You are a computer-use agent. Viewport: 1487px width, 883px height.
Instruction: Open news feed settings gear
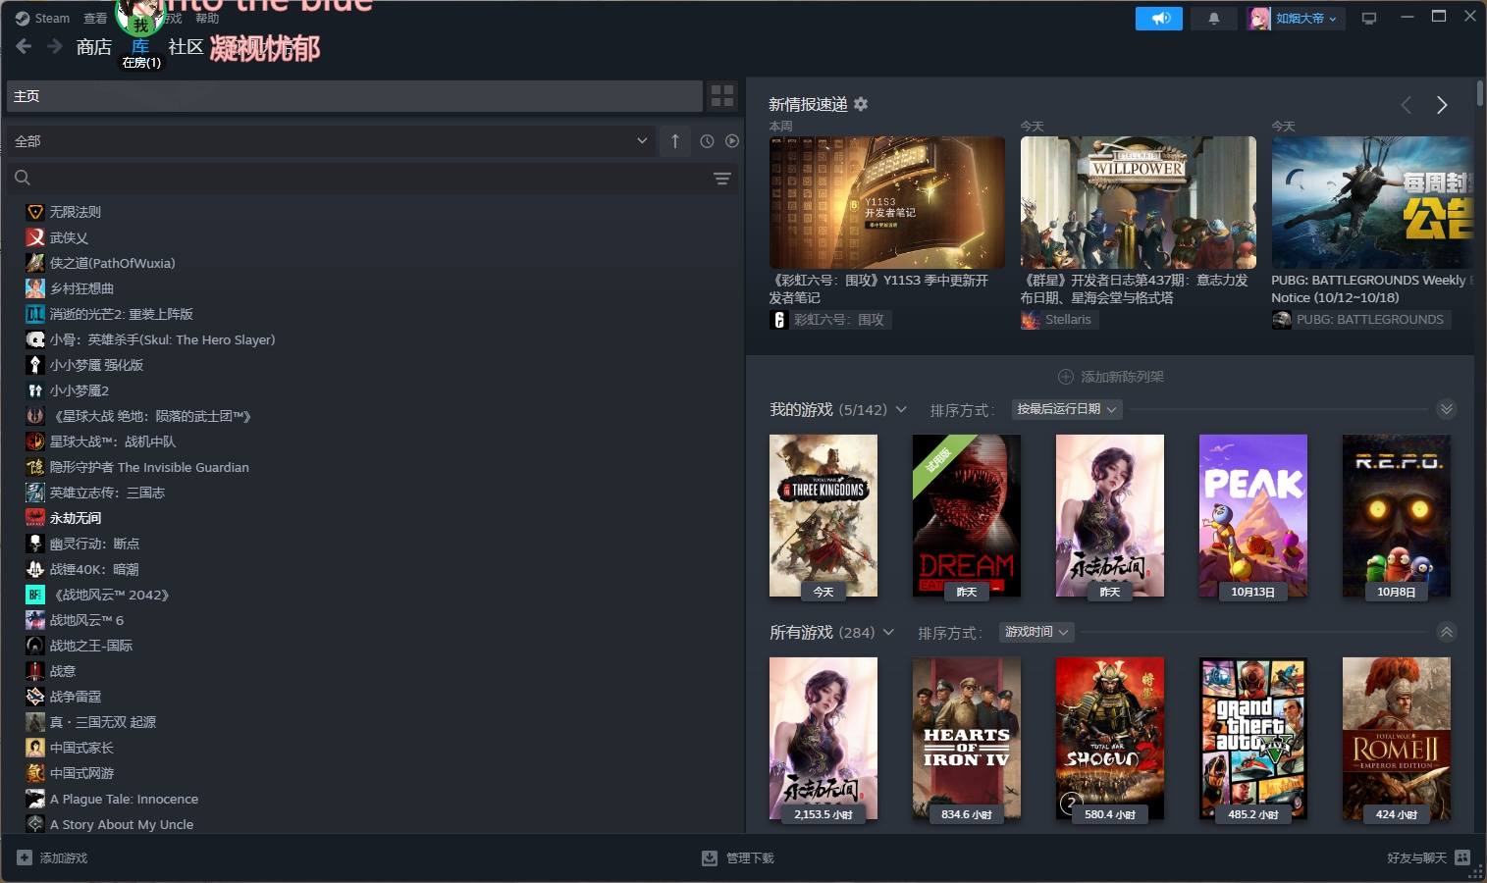pos(861,104)
